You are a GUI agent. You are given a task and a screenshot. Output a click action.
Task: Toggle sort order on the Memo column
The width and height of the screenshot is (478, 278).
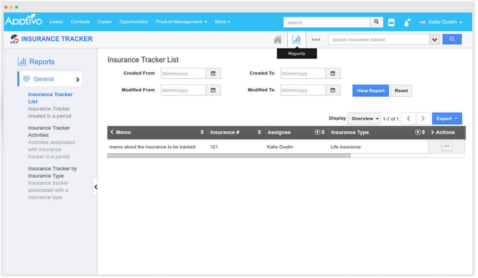pos(202,132)
